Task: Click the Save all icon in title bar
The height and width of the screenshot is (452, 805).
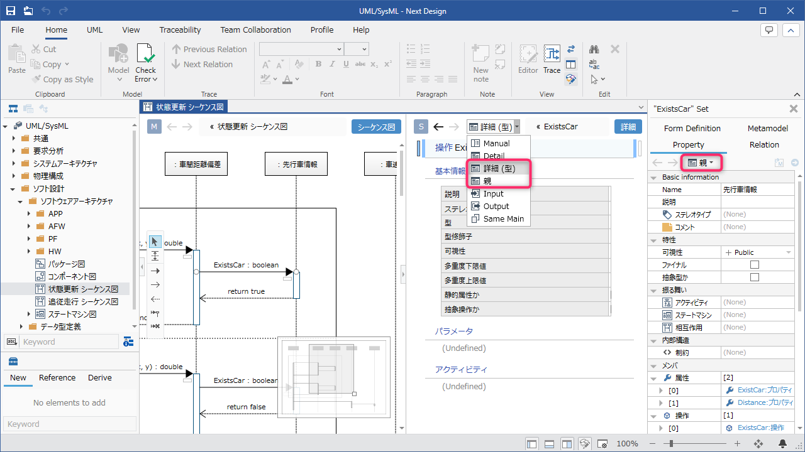Action: tap(29, 11)
